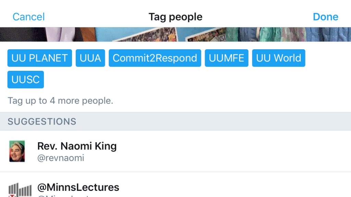Select the UUSC tag chip
This screenshot has width=351, height=197.
tap(25, 79)
